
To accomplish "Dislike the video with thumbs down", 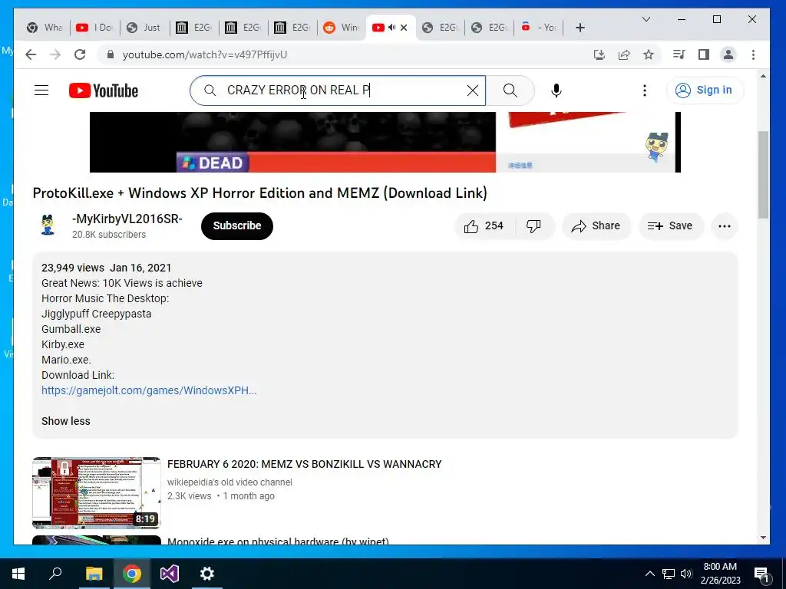I will (x=534, y=226).
